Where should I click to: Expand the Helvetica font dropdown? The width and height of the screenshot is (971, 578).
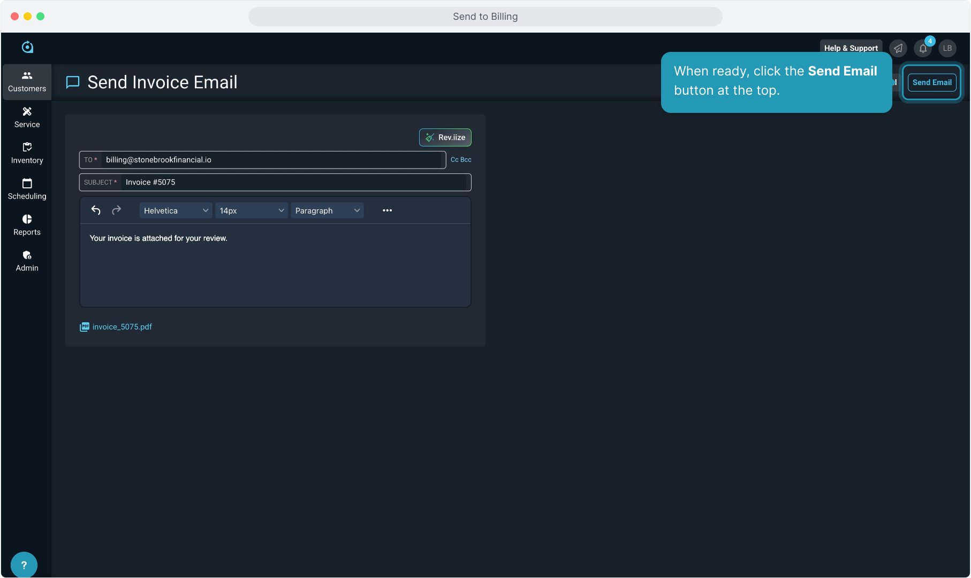click(x=176, y=210)
